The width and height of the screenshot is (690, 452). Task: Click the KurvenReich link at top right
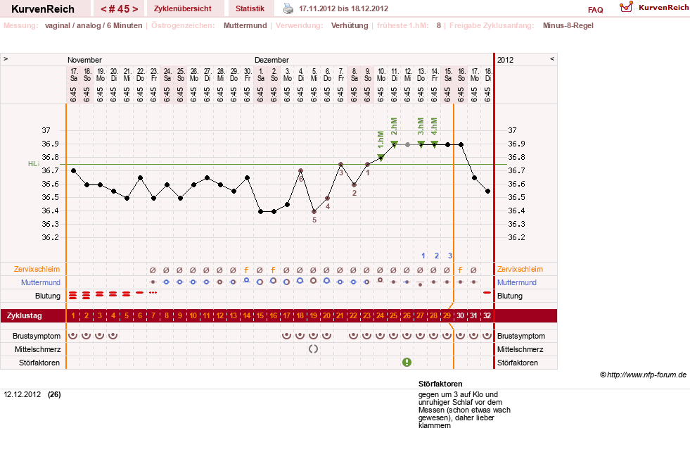pyautogui.click(x=663, y=8)
